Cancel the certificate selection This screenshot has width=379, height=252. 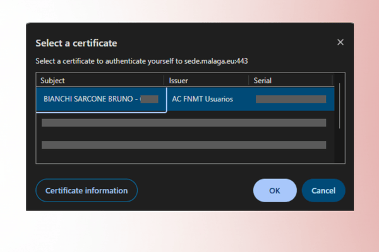tap(323, 190)
